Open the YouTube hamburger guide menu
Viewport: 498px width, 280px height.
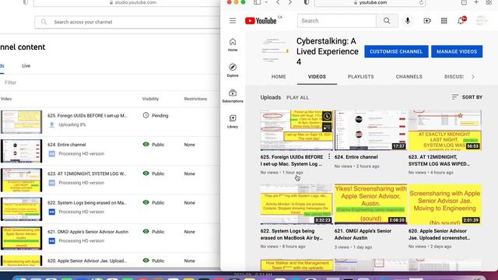233,21
